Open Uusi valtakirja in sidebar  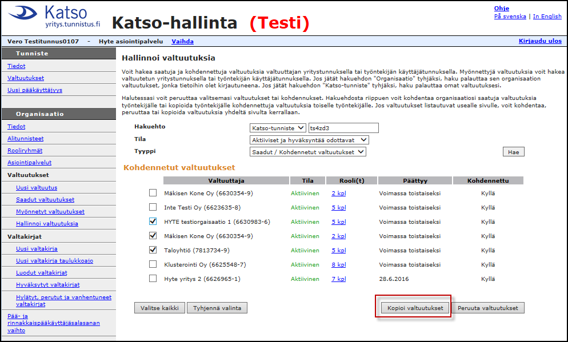[37, 248]
